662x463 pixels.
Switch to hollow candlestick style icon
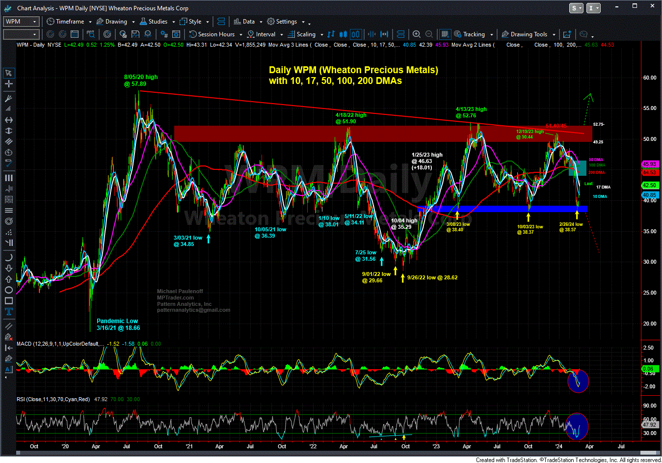(356, 34)
